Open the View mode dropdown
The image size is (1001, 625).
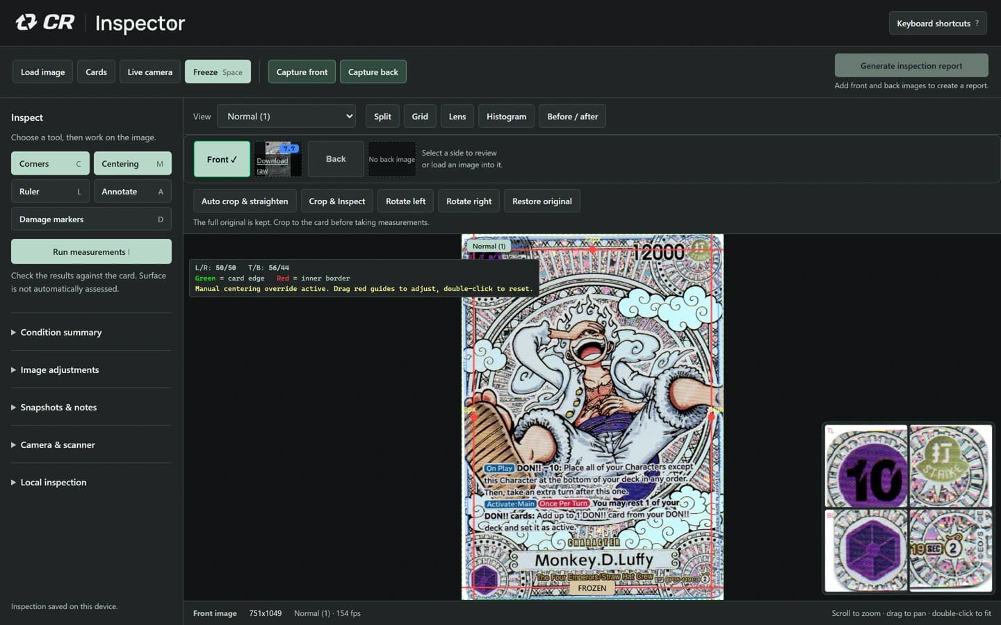(286, 116)
